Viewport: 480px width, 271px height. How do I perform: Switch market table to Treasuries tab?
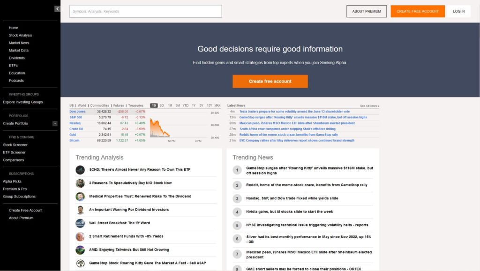tap(136, 106)
